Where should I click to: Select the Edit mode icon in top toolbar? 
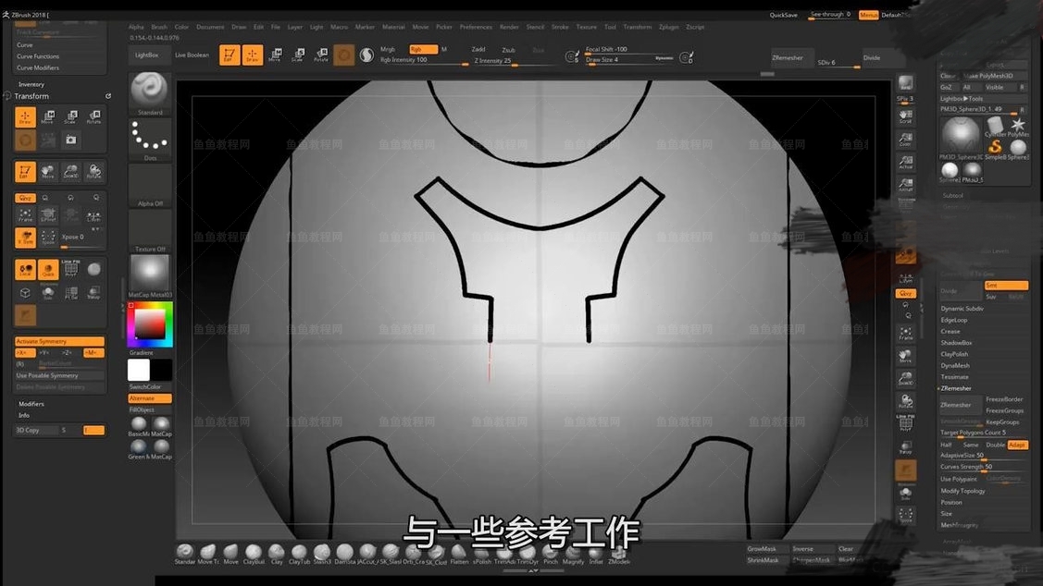pos(230,55)
